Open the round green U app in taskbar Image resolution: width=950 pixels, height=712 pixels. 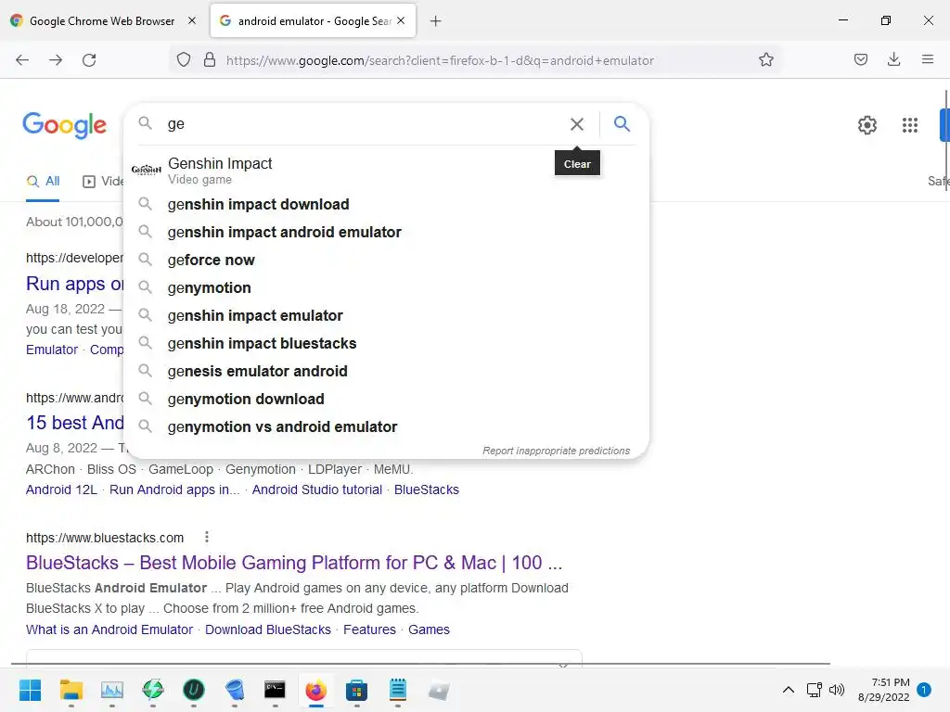point(193,690)
